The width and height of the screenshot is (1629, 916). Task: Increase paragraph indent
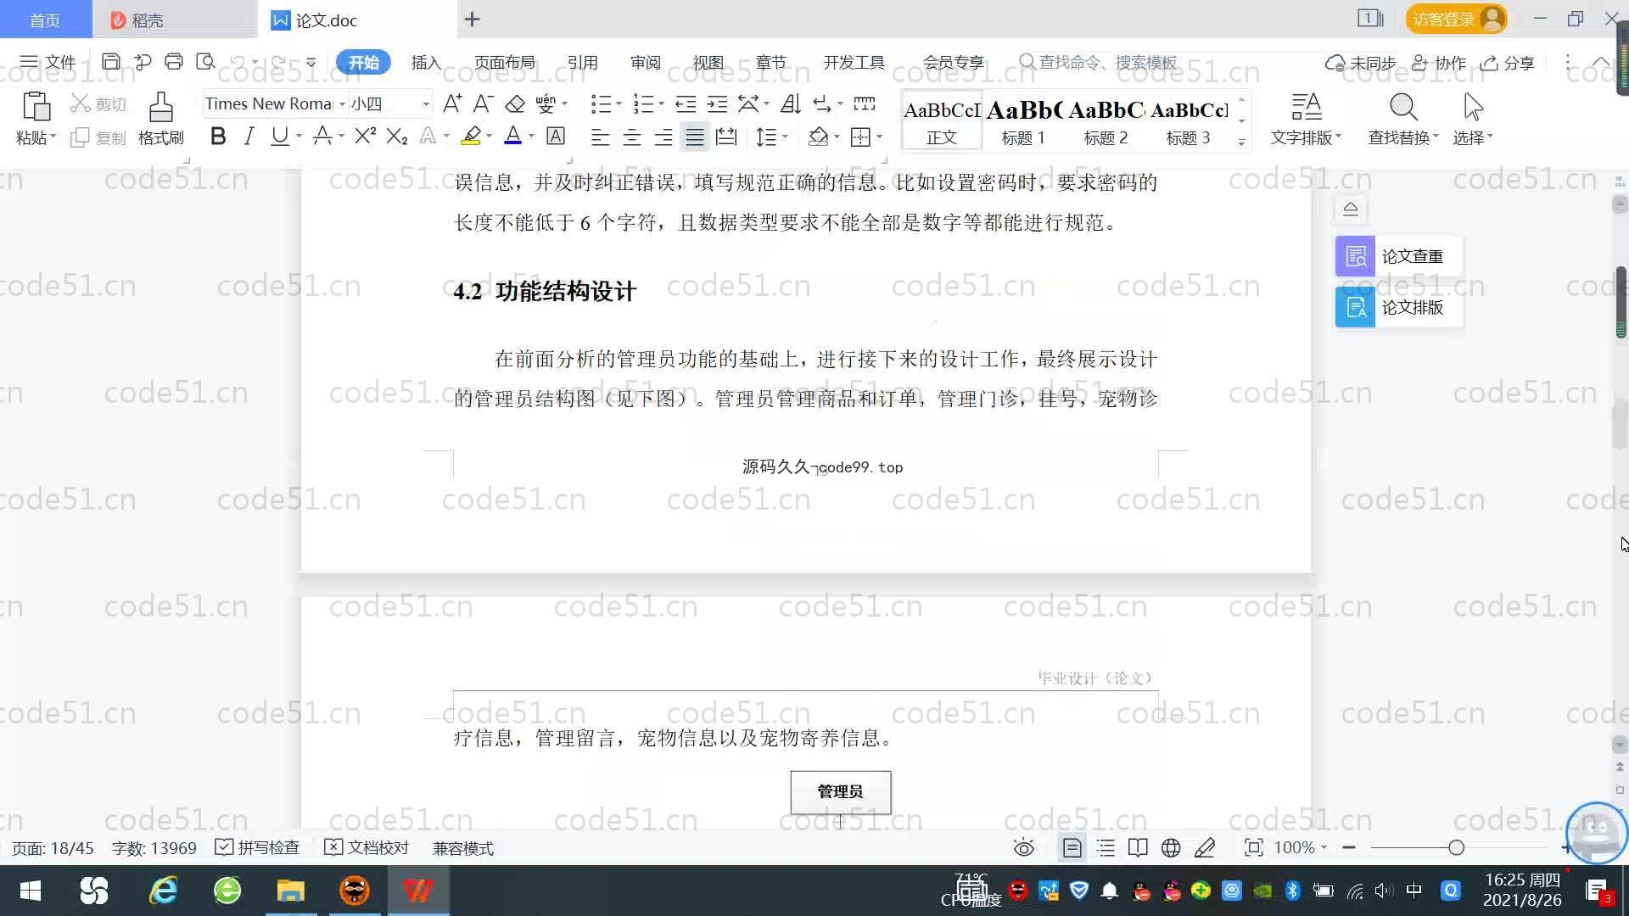tap(717, 103)
